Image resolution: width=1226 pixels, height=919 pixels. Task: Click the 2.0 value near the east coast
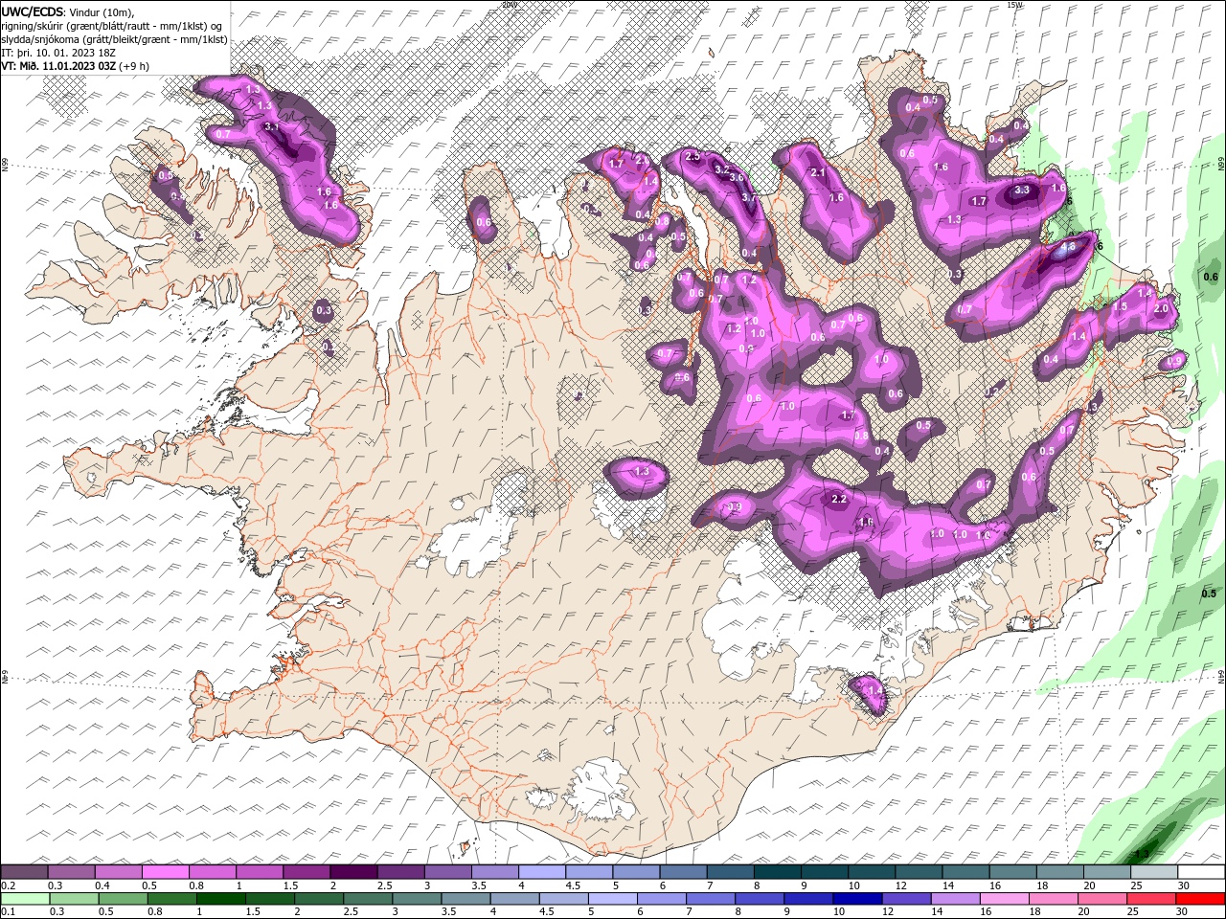1162,308
